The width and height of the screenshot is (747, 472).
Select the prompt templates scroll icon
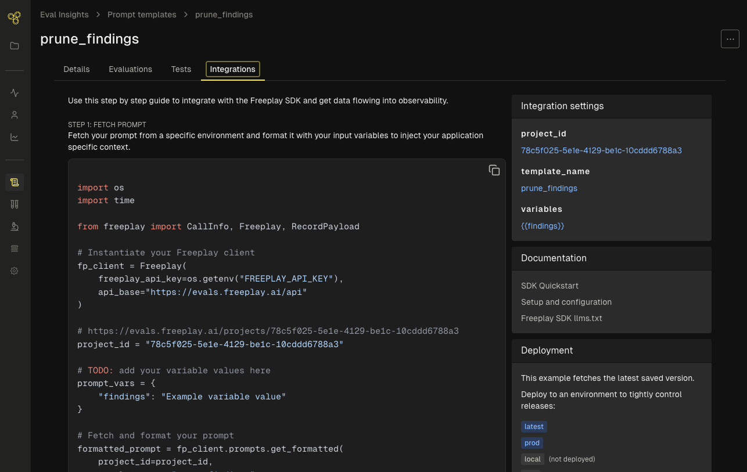15,182
